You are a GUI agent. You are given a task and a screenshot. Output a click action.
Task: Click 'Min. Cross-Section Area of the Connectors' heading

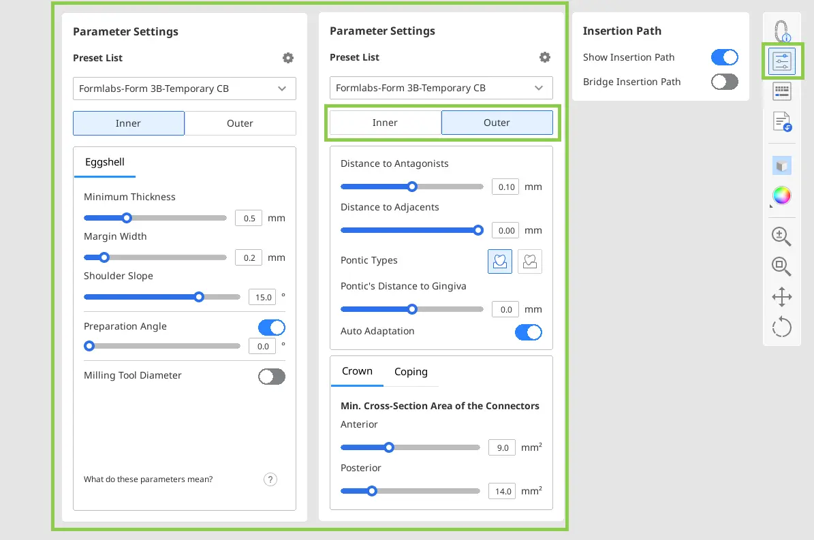(x=440, y=406)
